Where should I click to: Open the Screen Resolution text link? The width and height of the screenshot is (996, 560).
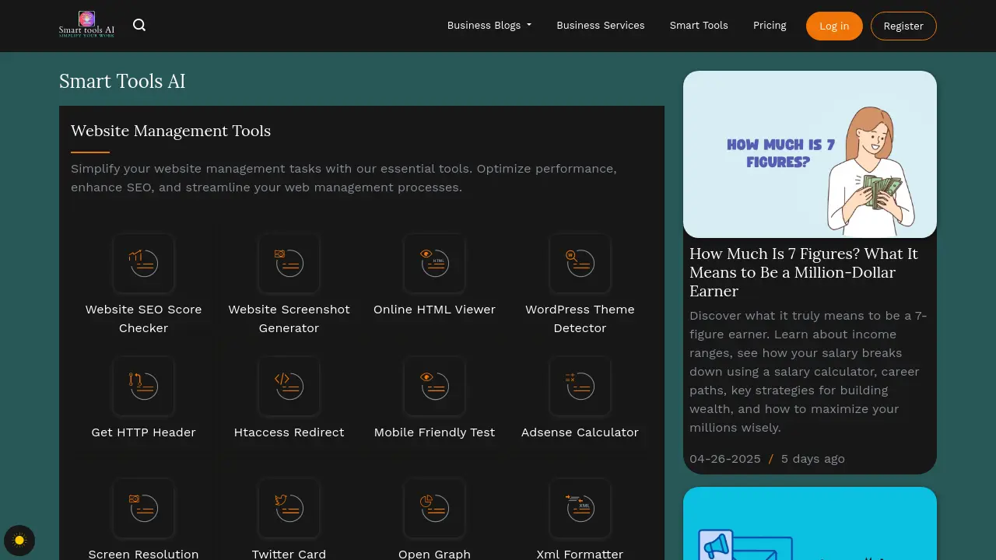point(143,554)
